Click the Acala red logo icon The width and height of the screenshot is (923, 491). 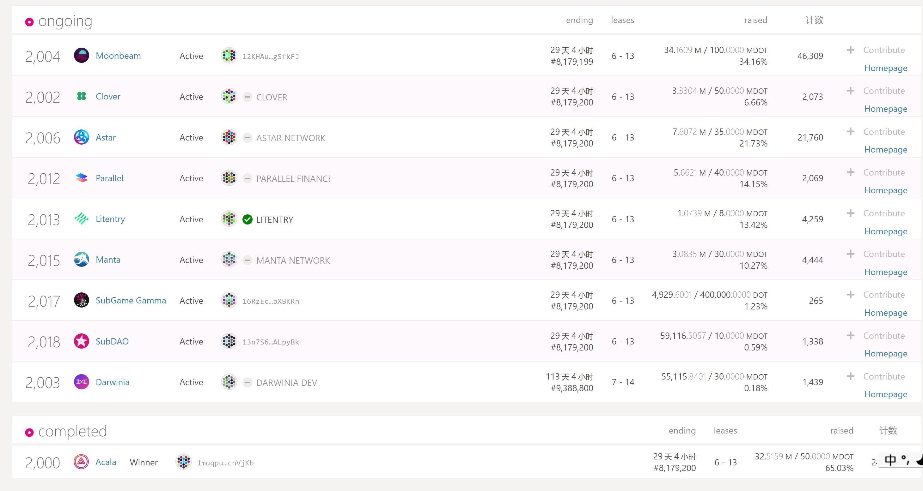[x=81, y=462]
